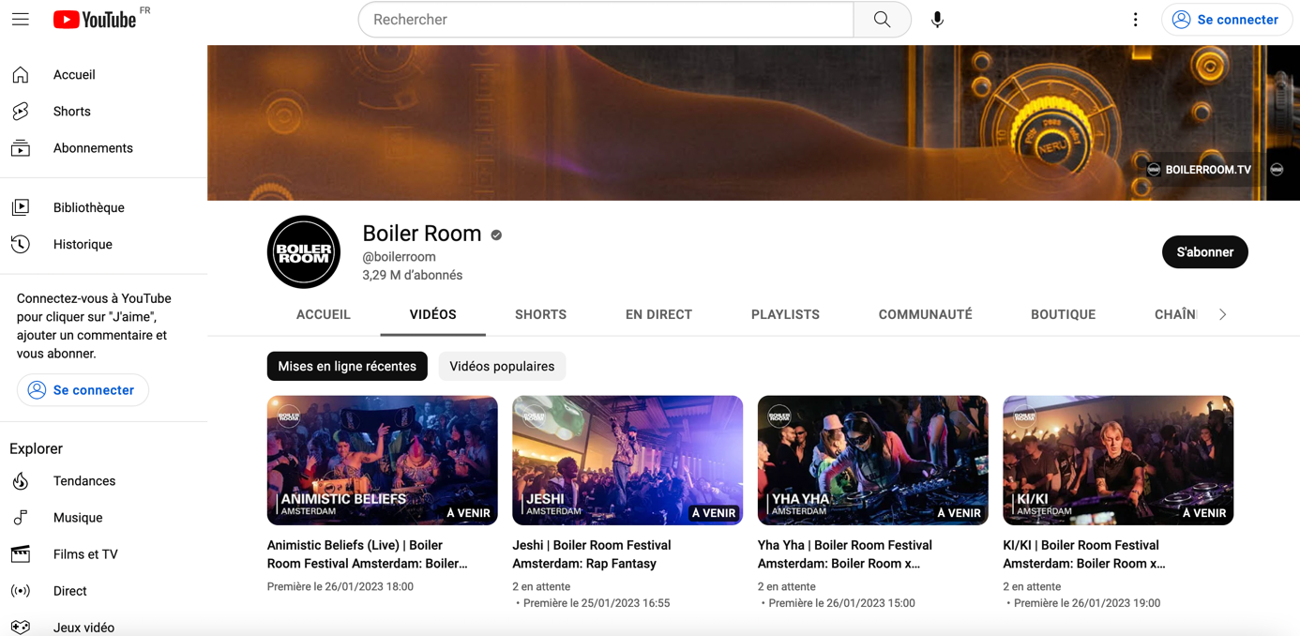The image size is (1300, 636).
Task: Click the Films et TV clapperboard icon
Action: pos(21,554)
